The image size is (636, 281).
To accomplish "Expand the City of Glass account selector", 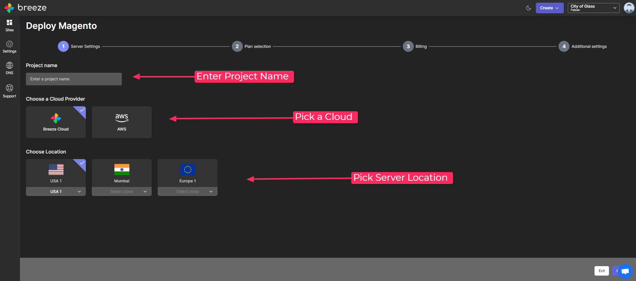I will (593, 8).
